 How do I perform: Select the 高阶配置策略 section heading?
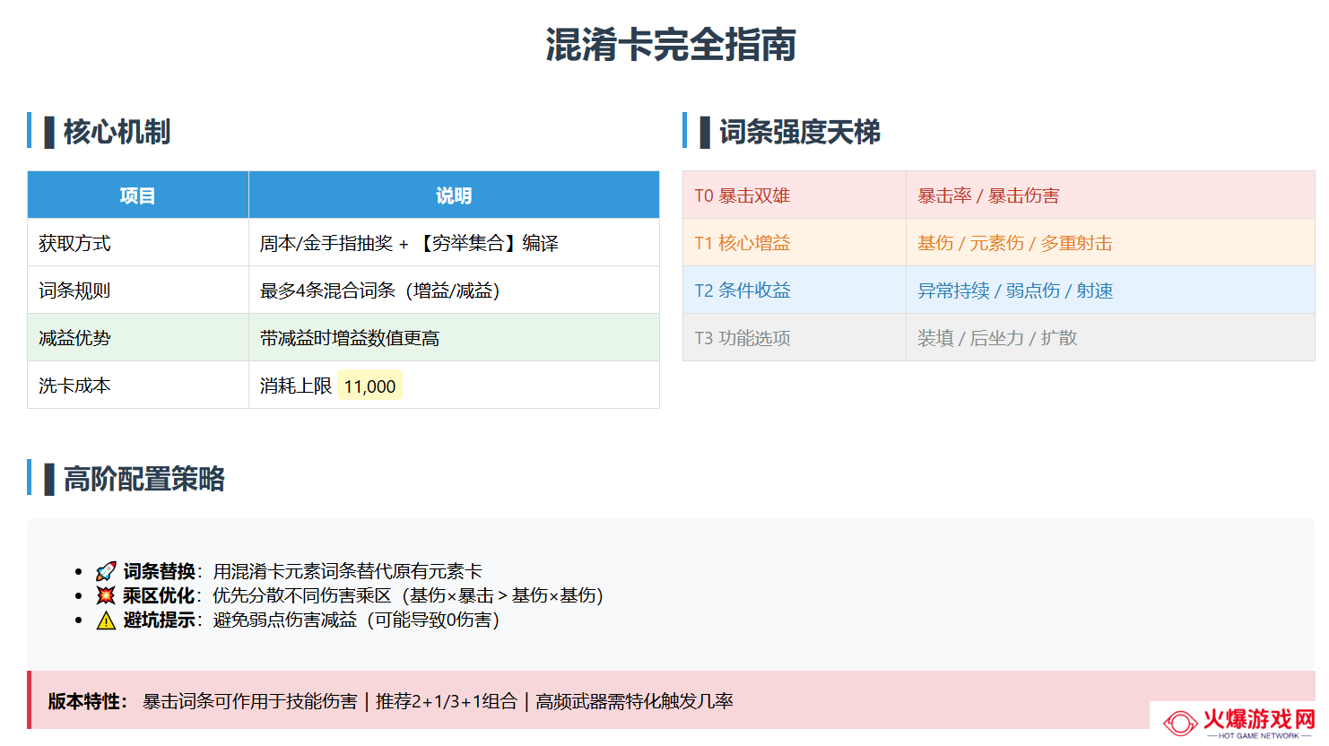pos(143,479)
